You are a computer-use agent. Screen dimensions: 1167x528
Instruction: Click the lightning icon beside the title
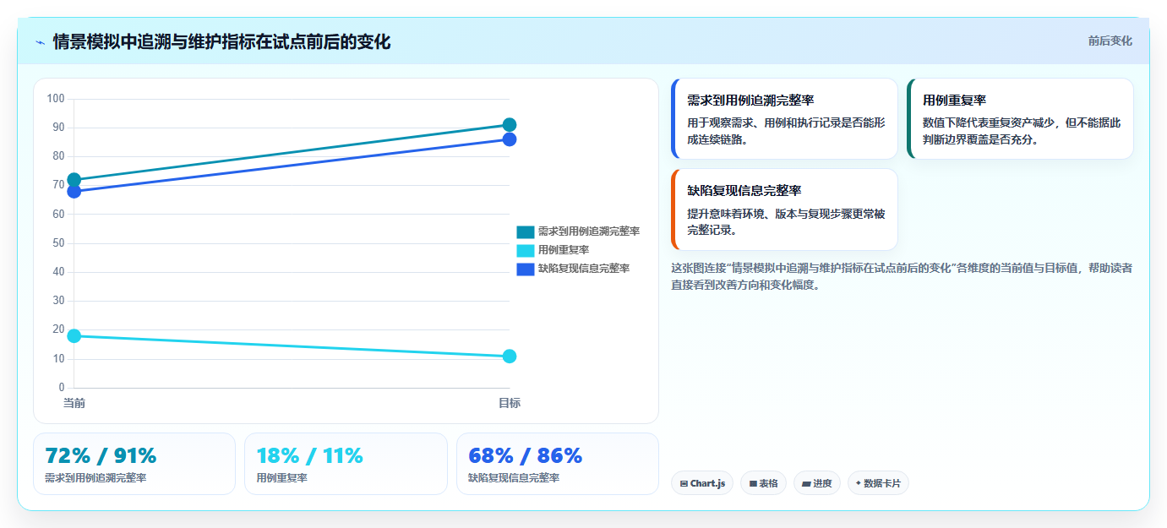[40, 41]
